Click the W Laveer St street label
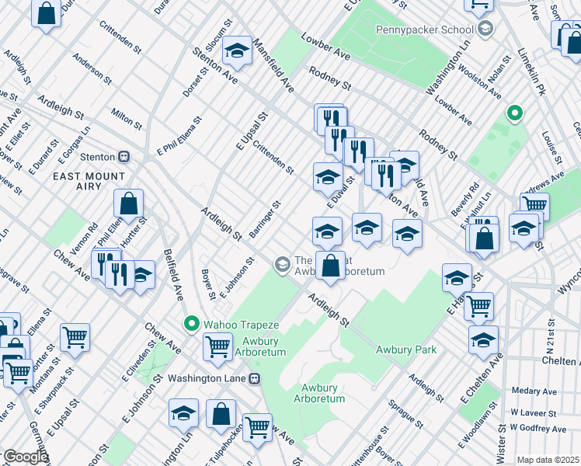581x466 pixels. pyautogui.click(x=533, y=412)
